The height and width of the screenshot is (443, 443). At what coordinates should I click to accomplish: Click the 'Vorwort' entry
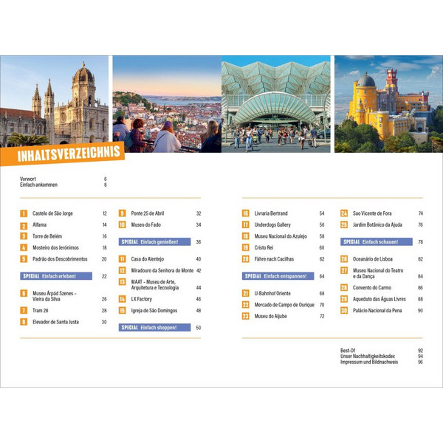tap(28, 179)
